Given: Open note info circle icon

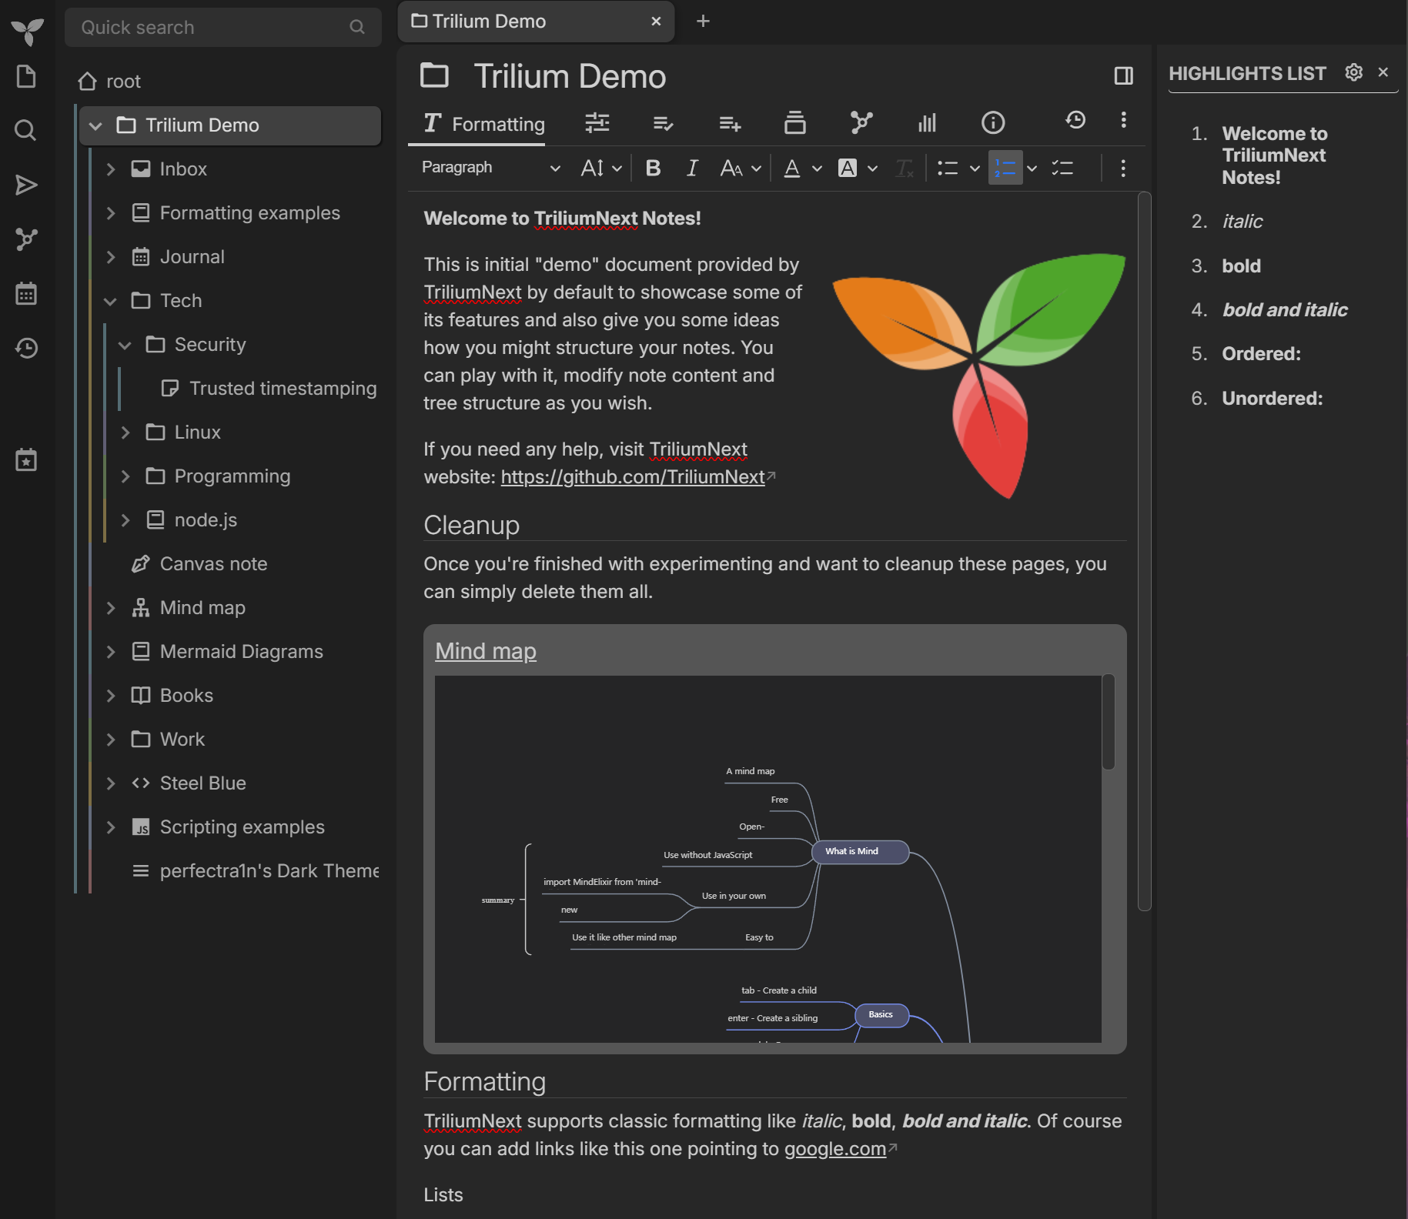Looking at the screenshot, I should click(x=993, y=123).
